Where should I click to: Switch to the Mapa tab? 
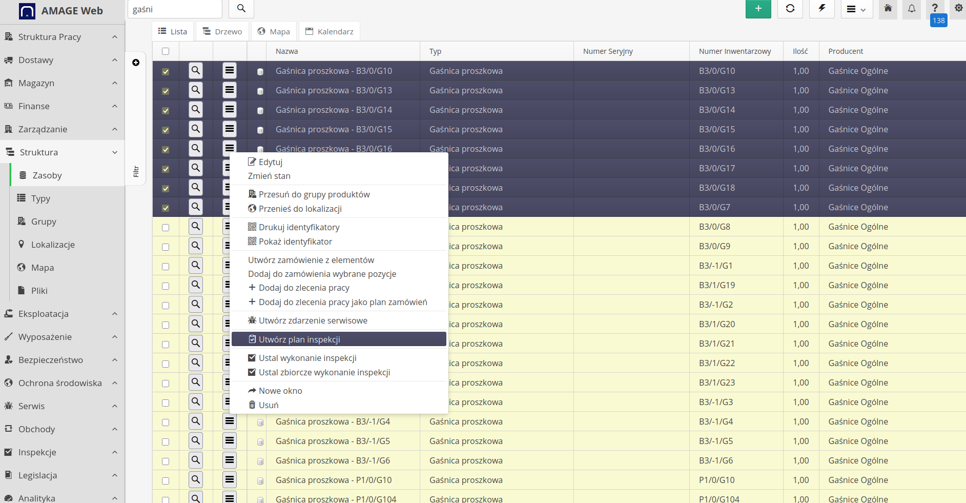coord(274,31)
